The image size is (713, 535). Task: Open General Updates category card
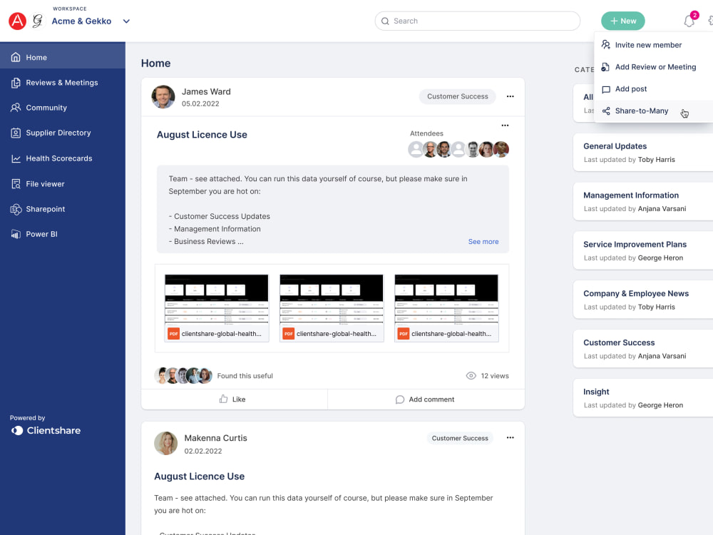pos(643,153)
